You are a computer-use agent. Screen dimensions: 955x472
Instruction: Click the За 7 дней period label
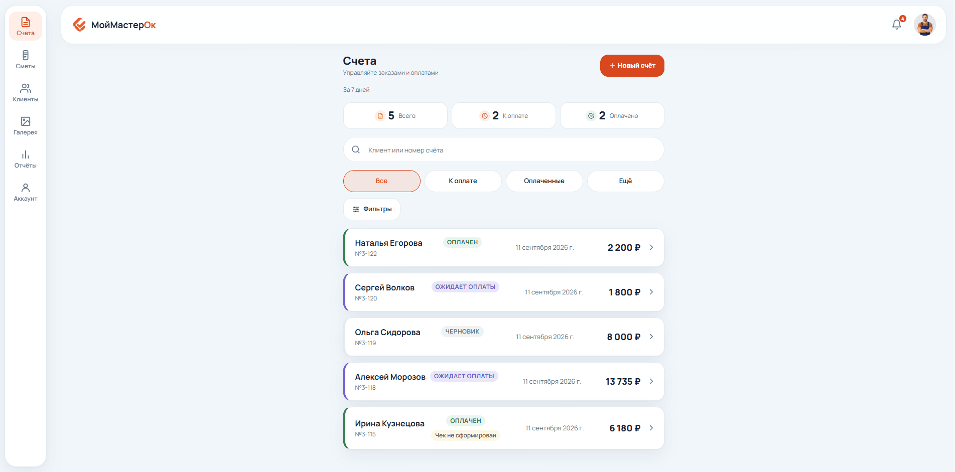356,90
